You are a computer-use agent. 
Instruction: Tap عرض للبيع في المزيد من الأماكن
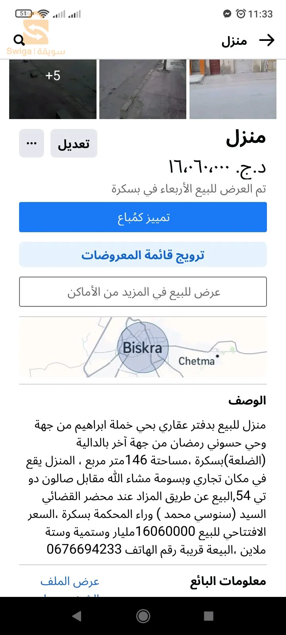tap(143, 292)
